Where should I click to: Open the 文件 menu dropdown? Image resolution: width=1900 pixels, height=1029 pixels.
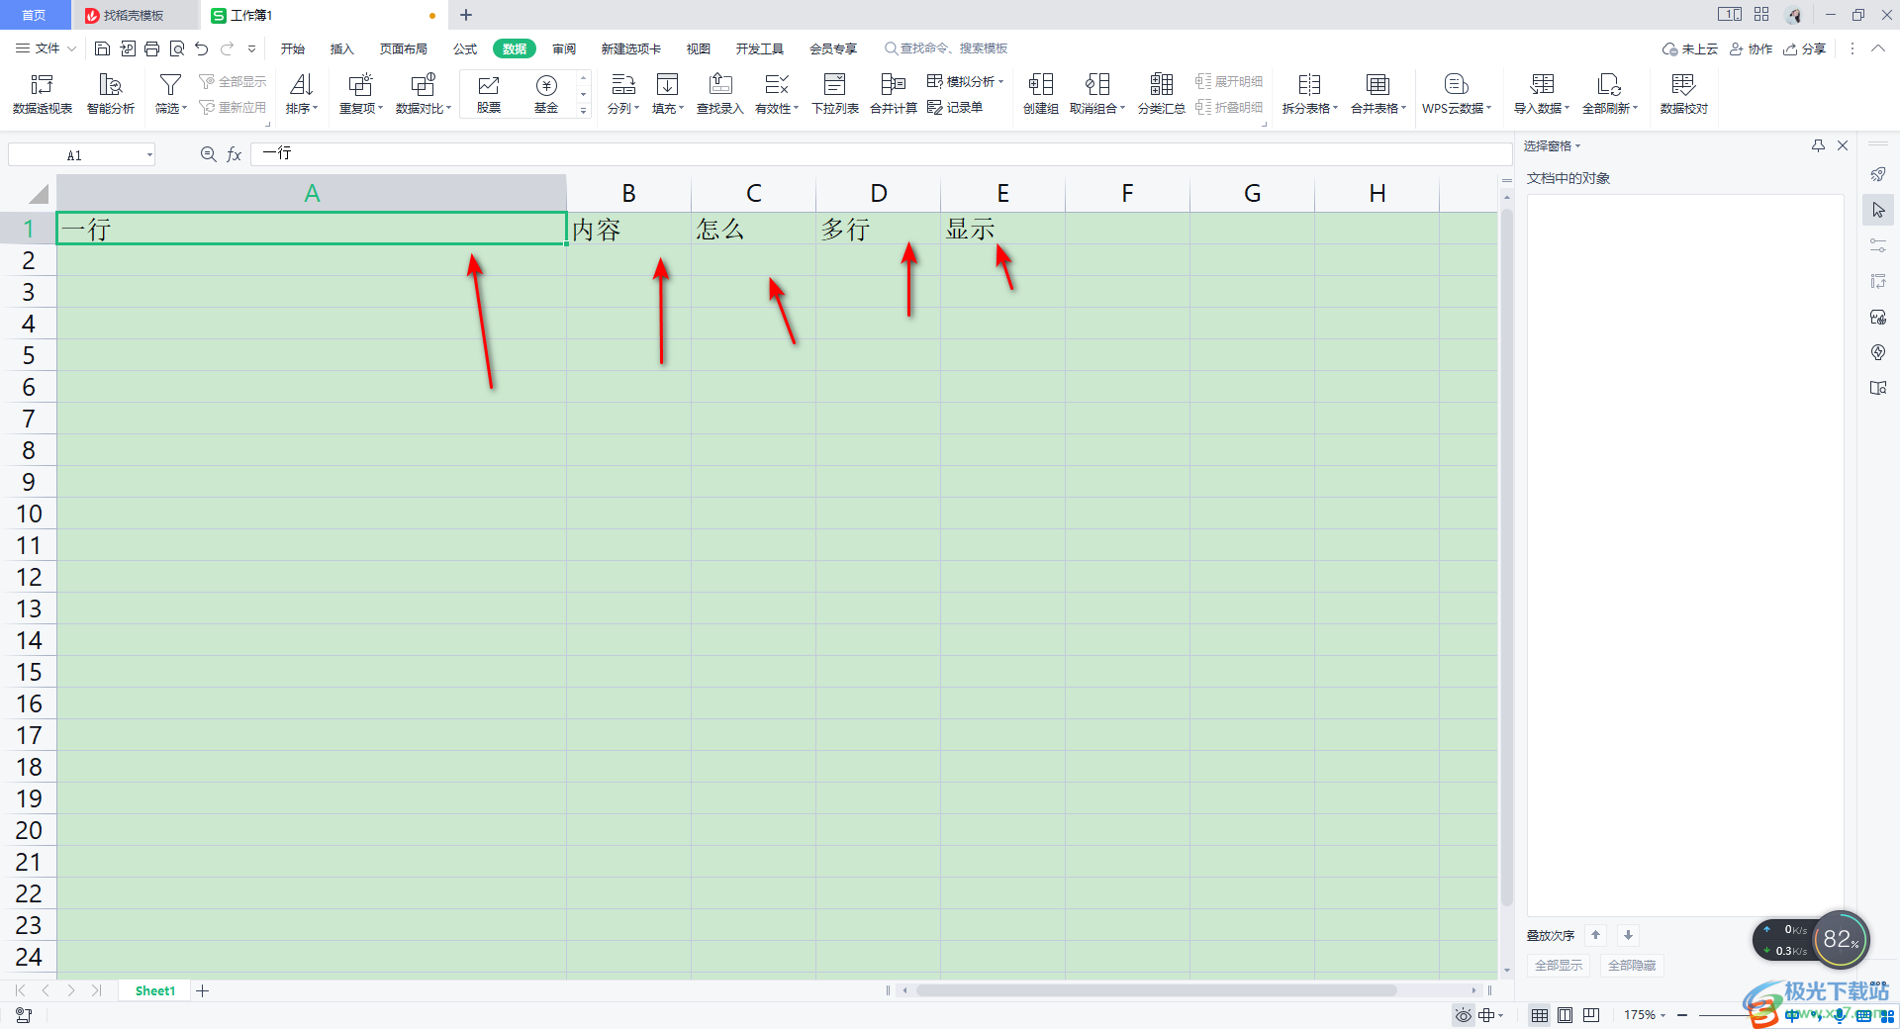[x=47, y=48]
